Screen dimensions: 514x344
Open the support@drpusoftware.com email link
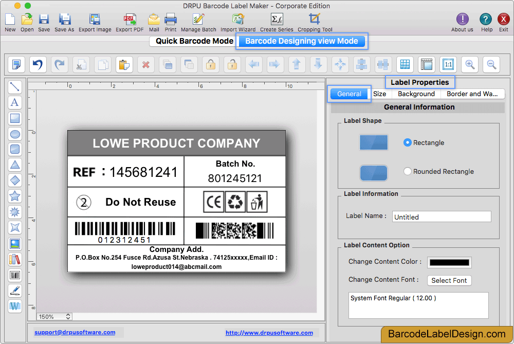pyautogui.click(x=75, y=332)
